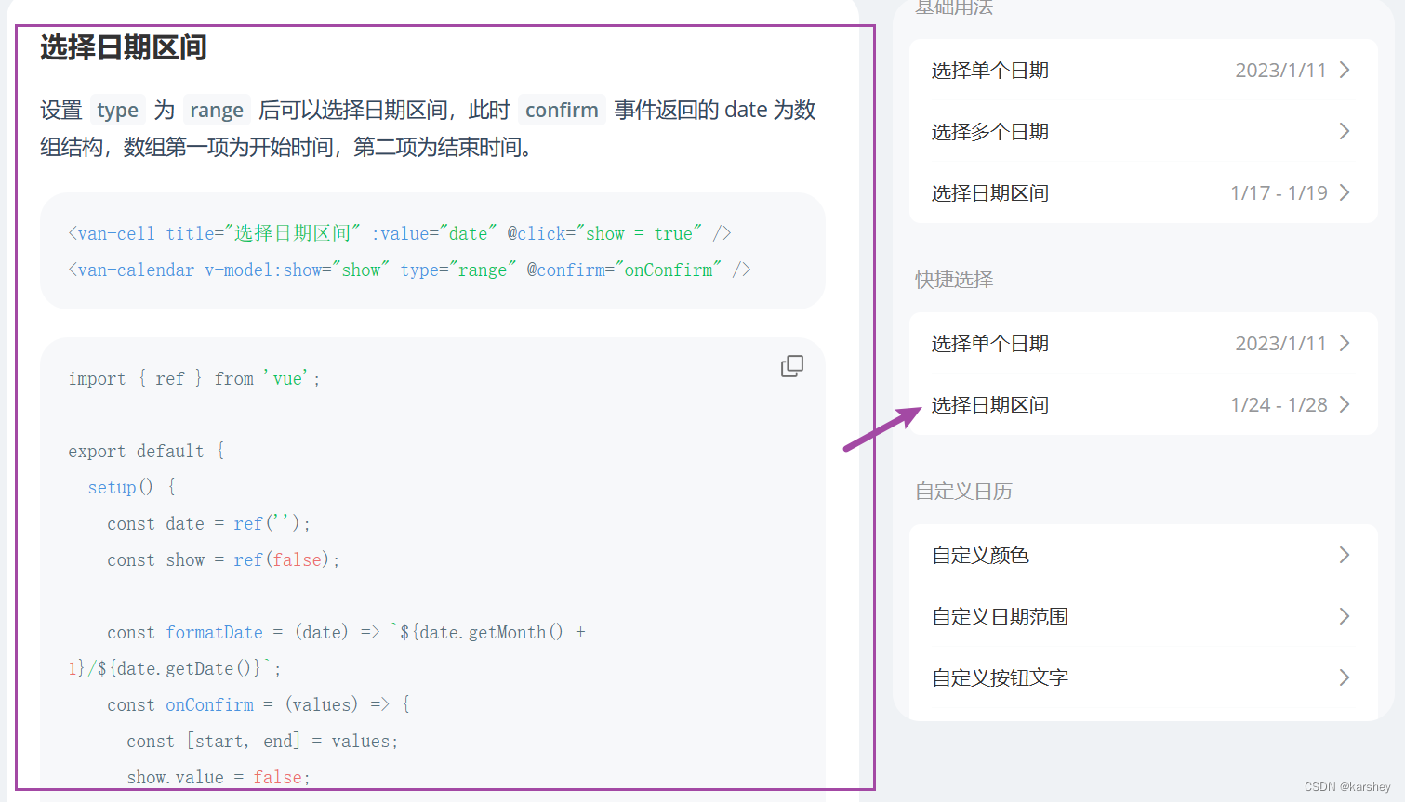Click the 'const onConfirm' code line
This screenshot has height=802, width=1405.
click(258, 705)
